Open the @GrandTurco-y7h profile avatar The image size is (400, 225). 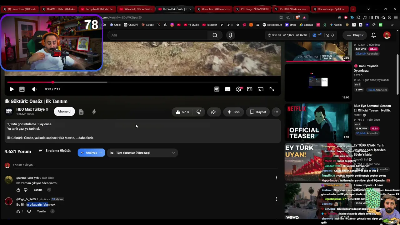point(9,180)
